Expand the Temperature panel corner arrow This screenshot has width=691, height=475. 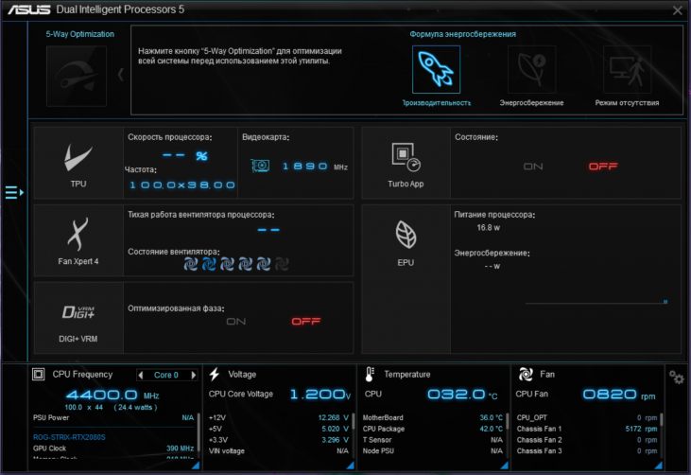tap(504, 465)
